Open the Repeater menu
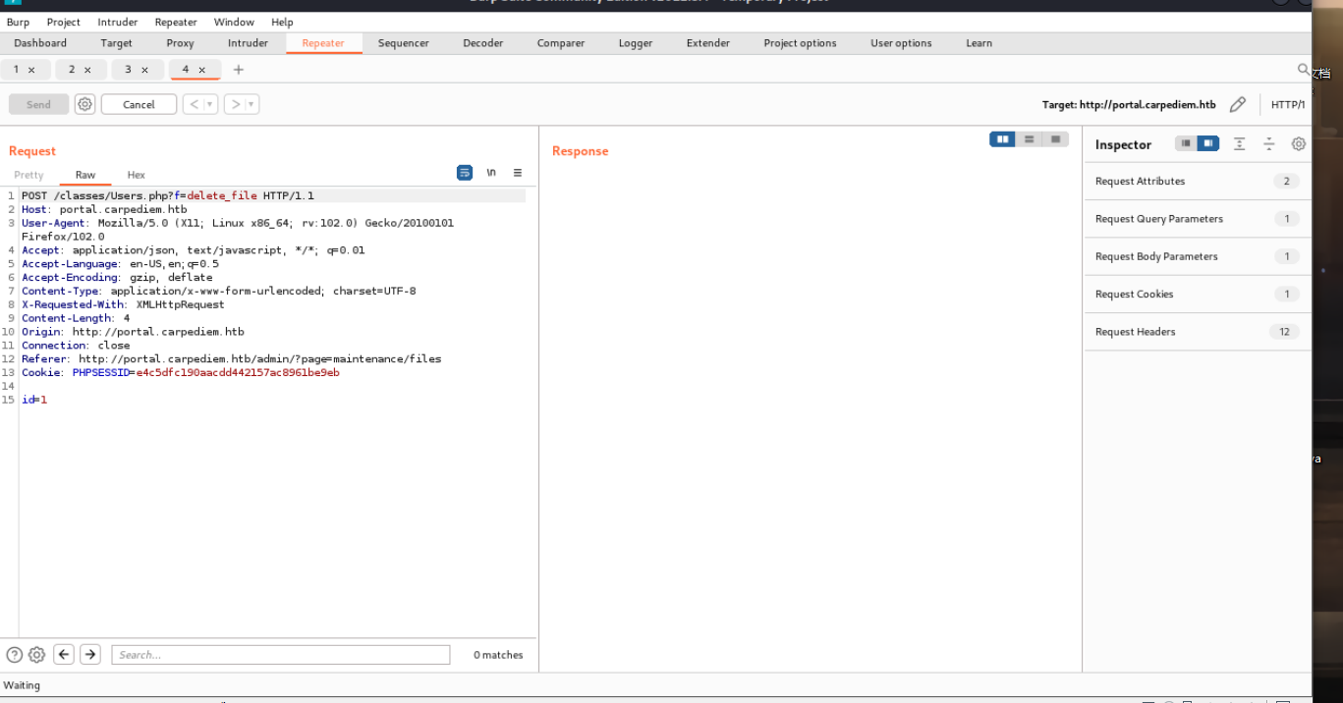Image resolution: width=1343 pixels, height=703 pixels. pos(176,22)
